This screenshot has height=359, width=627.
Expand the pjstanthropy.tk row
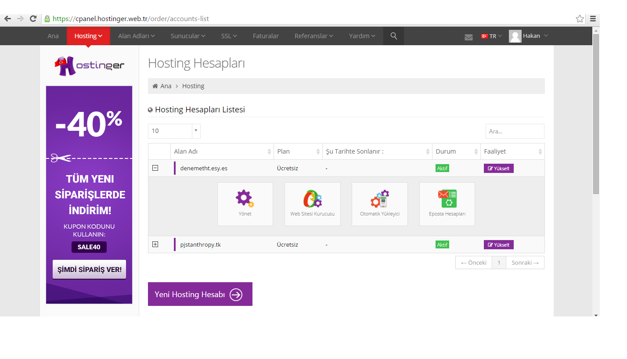(x=155, y=244)
